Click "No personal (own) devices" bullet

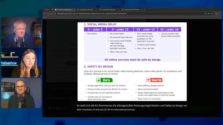click(x=121, y=37)
